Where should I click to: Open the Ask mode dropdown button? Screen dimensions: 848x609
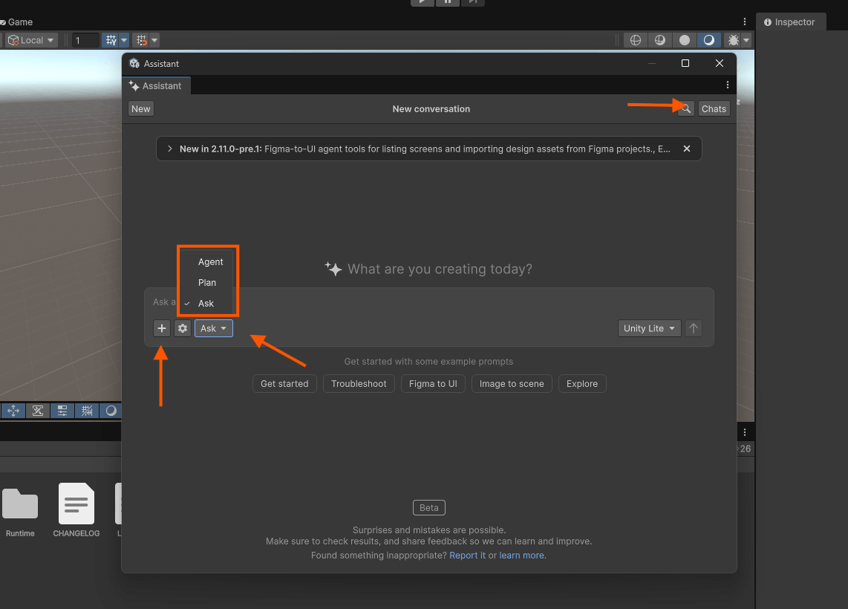[x=214, y=328]
